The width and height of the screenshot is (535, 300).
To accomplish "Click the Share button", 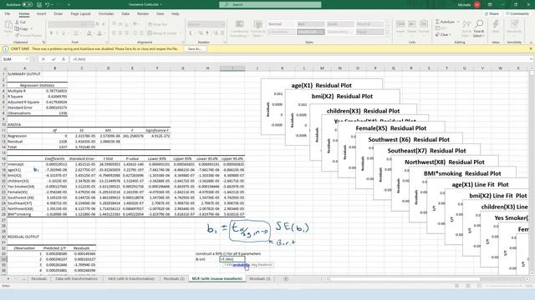I will (492, 14).
